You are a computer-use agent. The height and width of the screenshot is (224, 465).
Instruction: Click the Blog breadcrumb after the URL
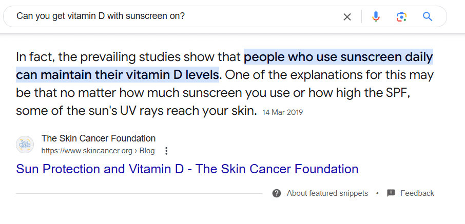pos(147,151)
